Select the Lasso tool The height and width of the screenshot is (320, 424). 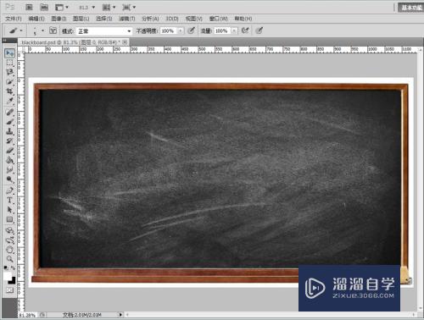9,72
